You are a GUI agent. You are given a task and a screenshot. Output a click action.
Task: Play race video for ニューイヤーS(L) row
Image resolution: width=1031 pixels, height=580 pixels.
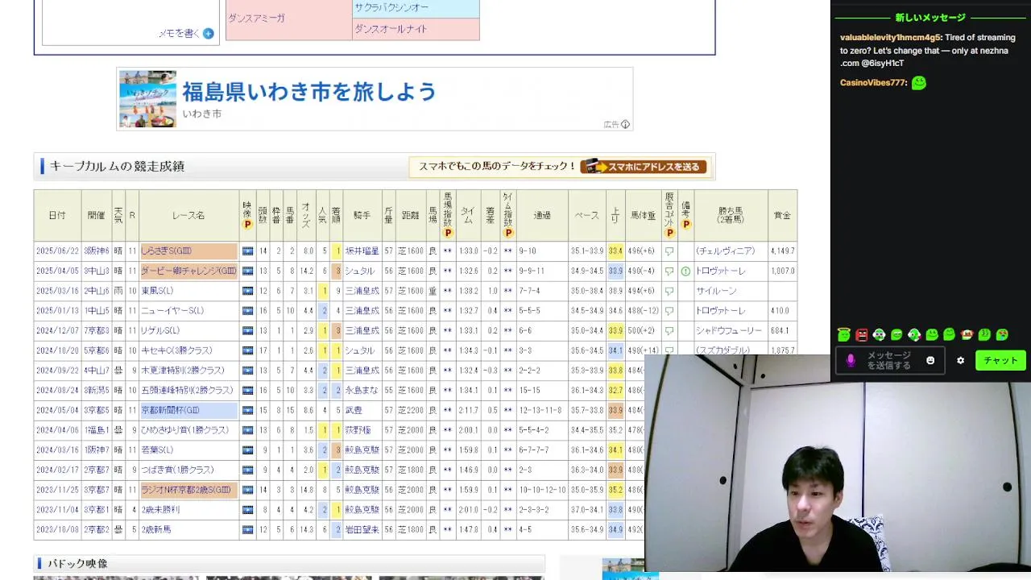tap(247, 310)
